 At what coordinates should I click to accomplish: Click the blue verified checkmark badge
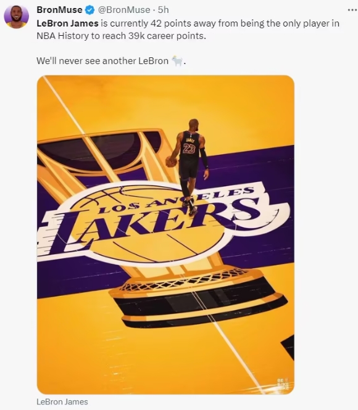[90, 10]
